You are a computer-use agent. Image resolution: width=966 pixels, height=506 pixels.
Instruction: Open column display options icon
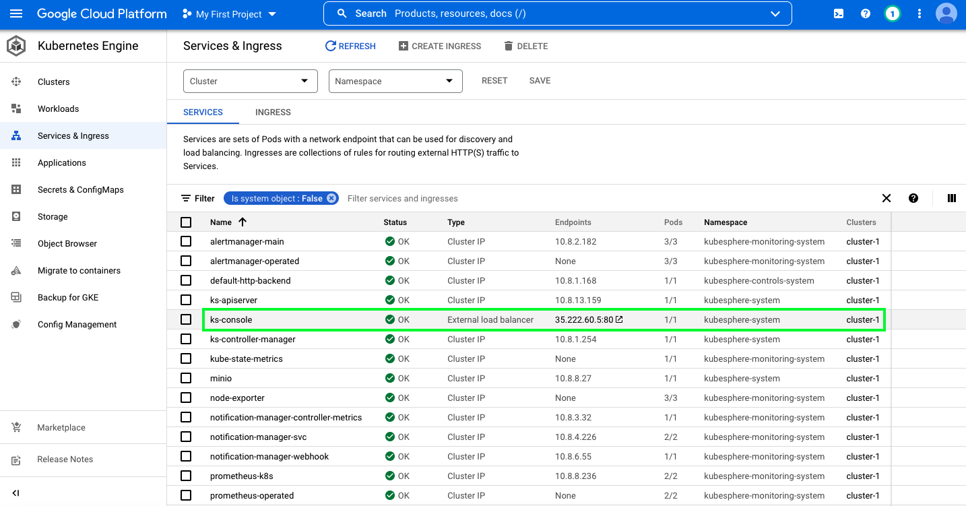pos(952,198)
